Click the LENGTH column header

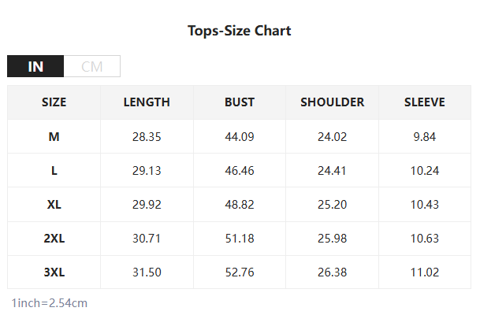point(147,102)
